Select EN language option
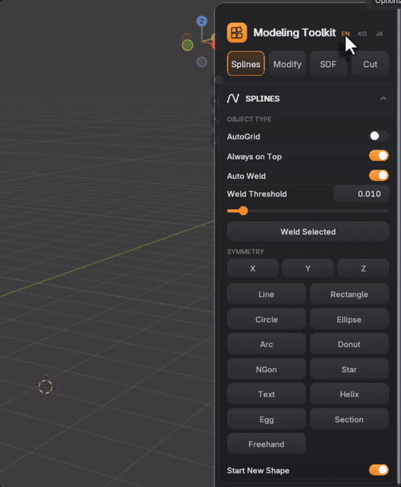The height and width of the screenshot is (487, 401). [x=346, y=33]
